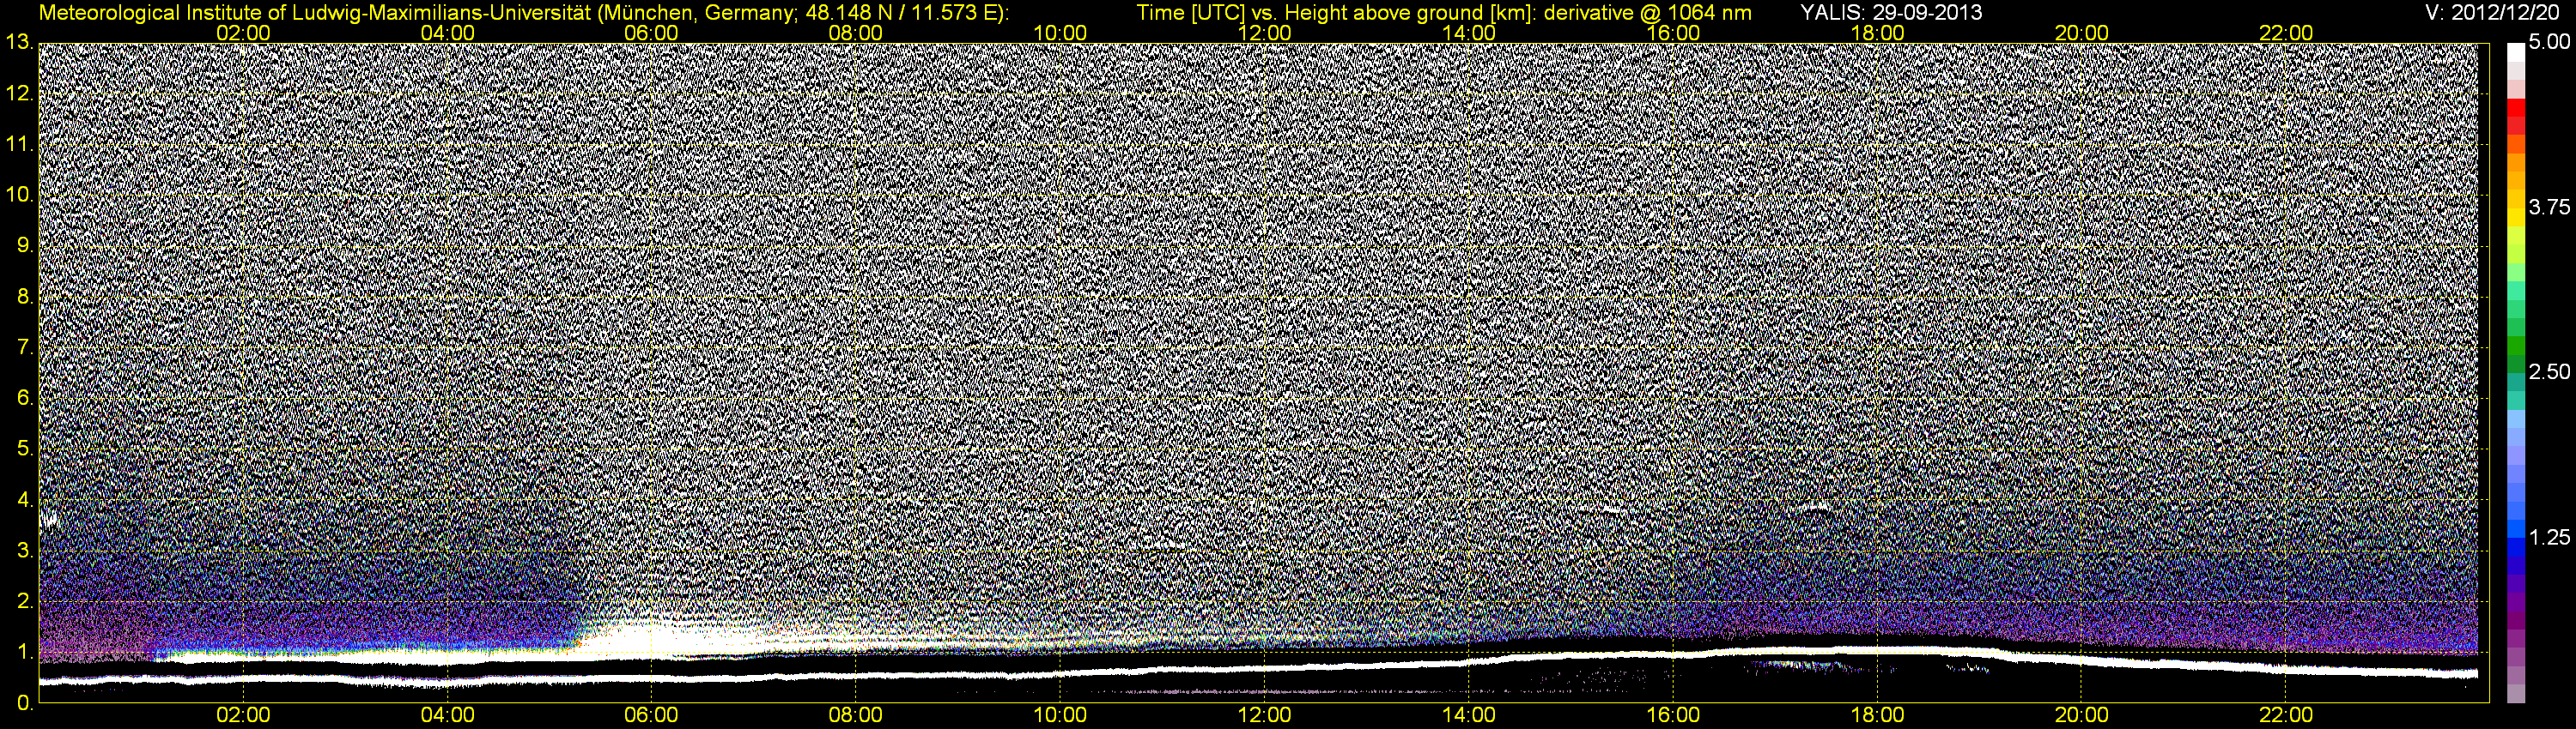The image size is (2576, 729).
Task: Select 08:00 on the bottom time axis
Action: (856, 716)
